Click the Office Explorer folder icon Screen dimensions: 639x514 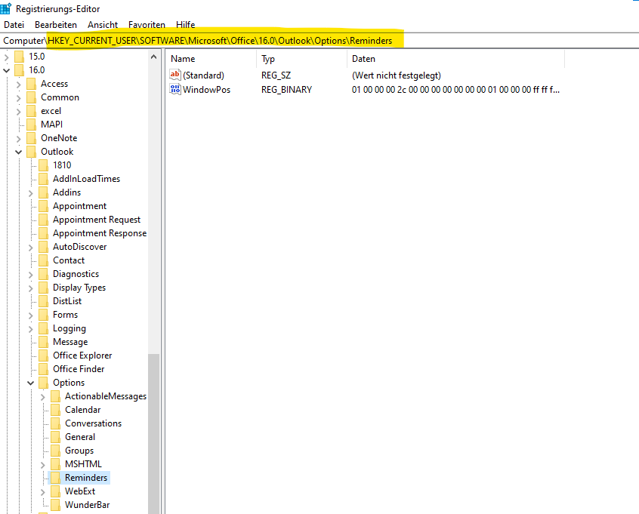(44, 355)
